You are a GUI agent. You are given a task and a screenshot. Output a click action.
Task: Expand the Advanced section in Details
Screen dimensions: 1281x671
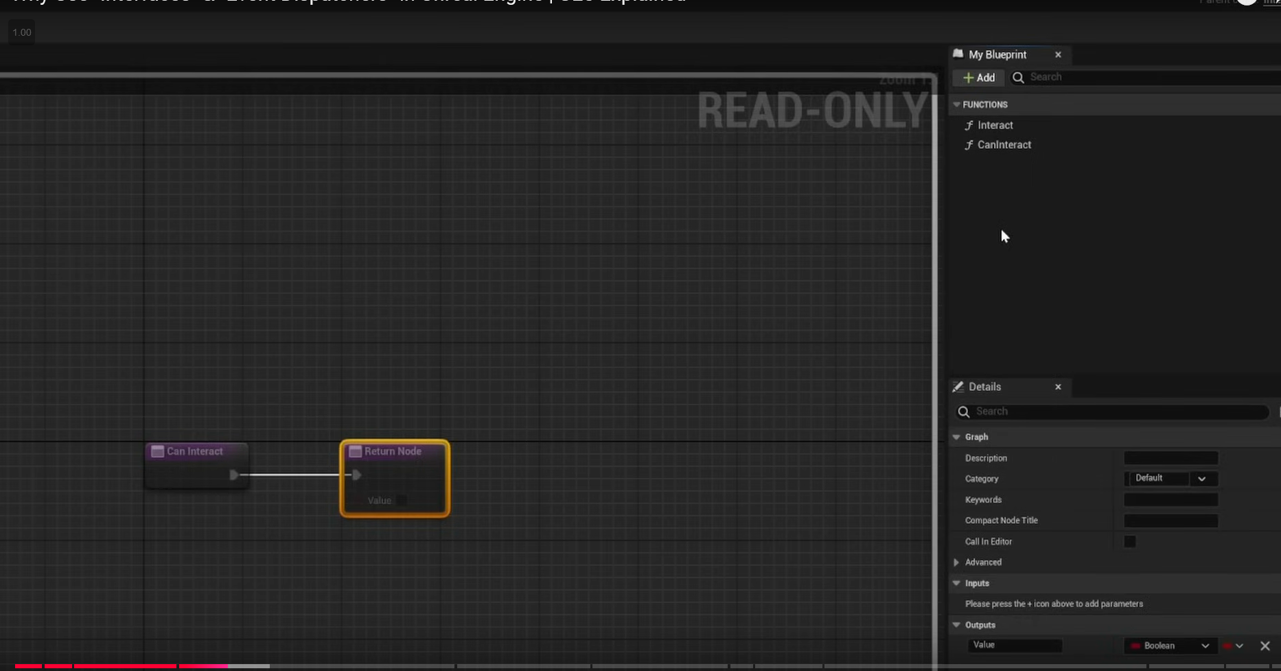click(x=956, y=562)
